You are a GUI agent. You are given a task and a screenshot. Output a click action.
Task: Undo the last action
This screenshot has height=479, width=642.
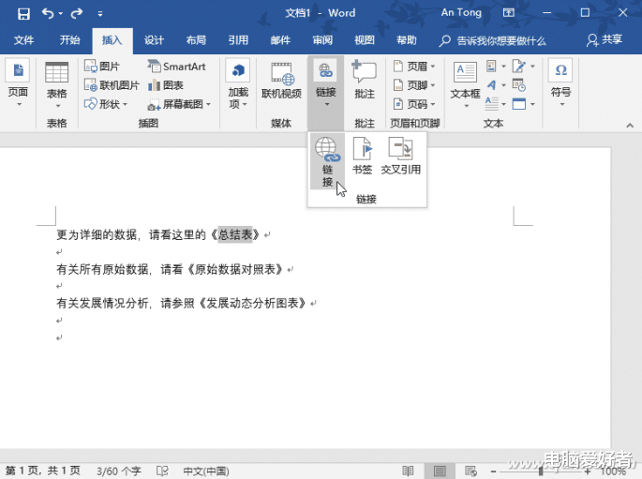click(48, 13)
